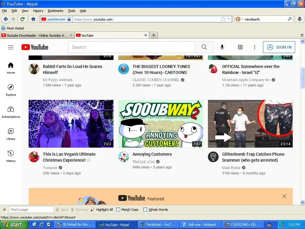Viewport: 305px width, 229px height.
Task: Open the History menu in the menu bar
Action: click(38, 11)
